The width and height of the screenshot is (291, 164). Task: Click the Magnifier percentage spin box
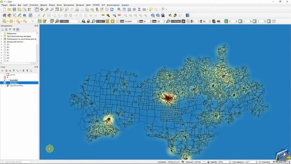pos(224,162)
